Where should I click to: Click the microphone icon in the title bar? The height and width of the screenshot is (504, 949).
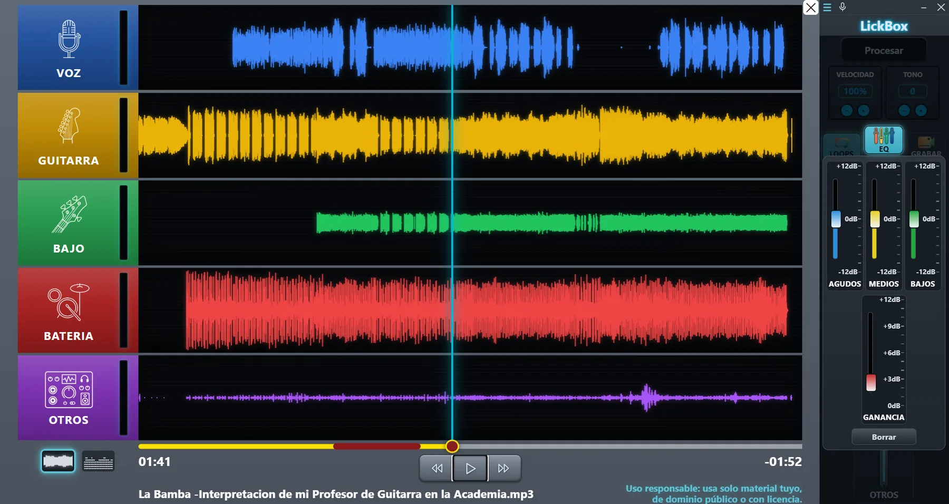(x=843, y=7)
